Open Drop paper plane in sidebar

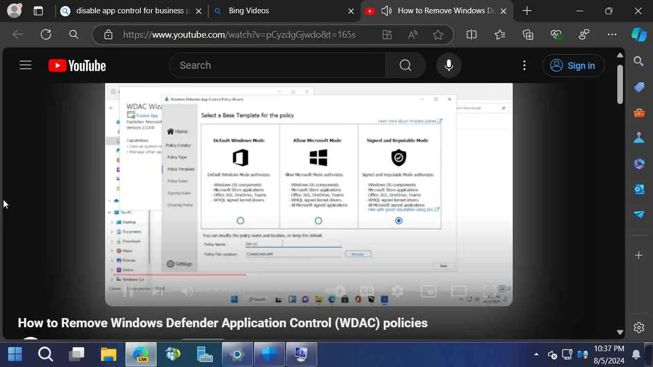pyautogui.click(x=639, y=215)
